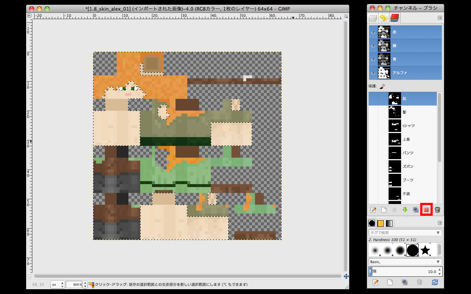The height and width of the screenshot is (294, 471).
Task: Select the ズボン channel
Action: 403,166
